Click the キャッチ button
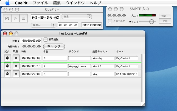Screen dimensions: 177x111 pyautogui.click(x=54, y=46)
